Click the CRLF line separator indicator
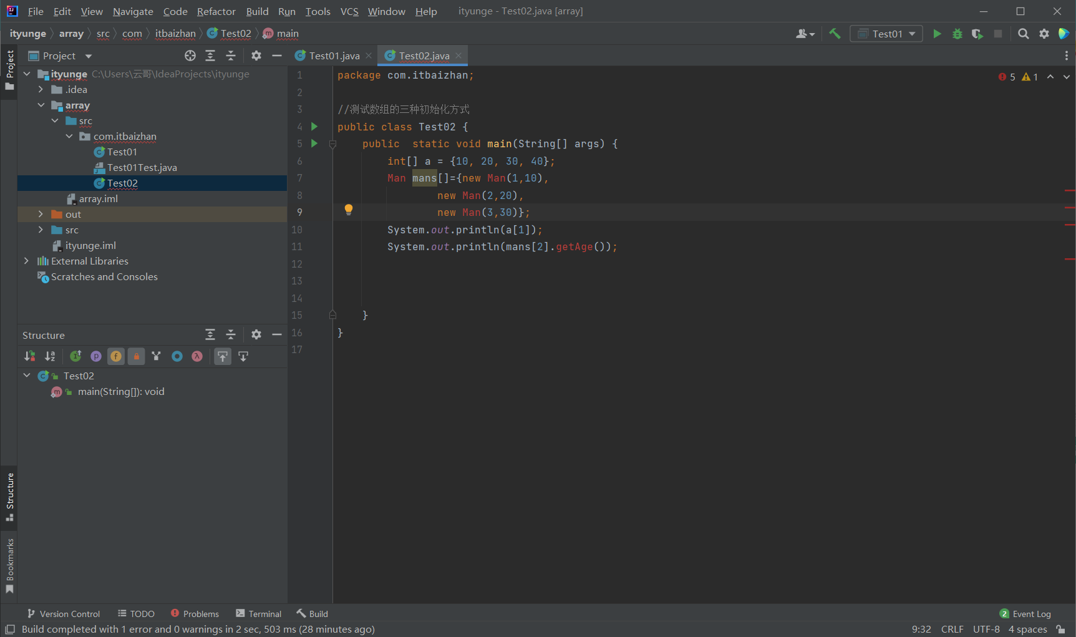This screenshot has height=637, width=1076. click(x=952, y=629)
